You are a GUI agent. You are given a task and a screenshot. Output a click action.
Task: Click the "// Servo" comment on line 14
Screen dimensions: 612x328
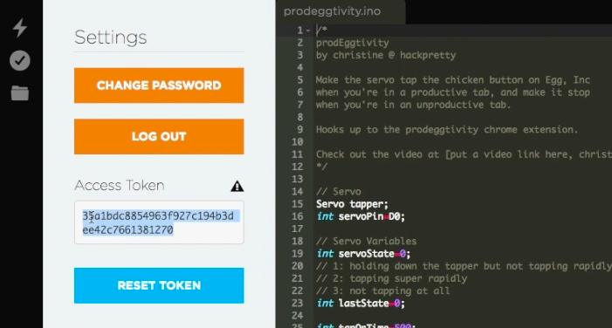tap(339, 192)
